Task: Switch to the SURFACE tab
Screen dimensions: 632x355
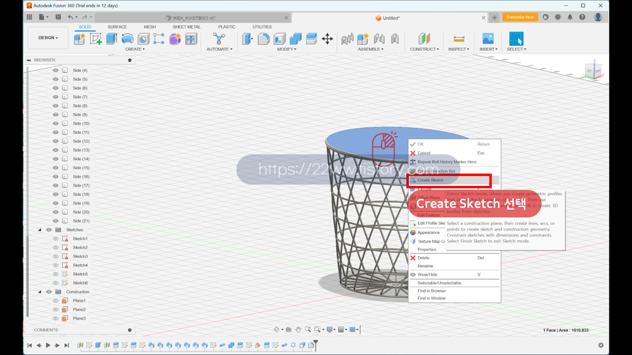Action: (117, 27)
